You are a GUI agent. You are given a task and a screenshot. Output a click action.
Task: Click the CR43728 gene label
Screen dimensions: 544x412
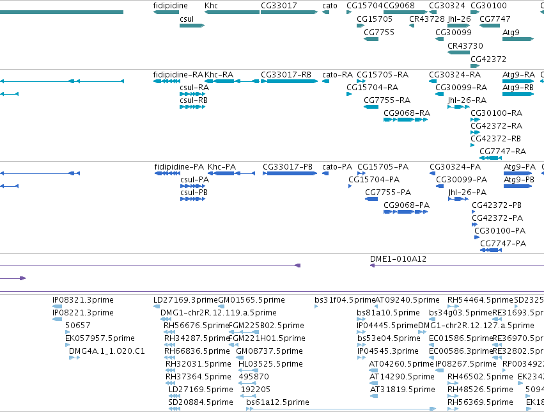(x=427, y=19)
